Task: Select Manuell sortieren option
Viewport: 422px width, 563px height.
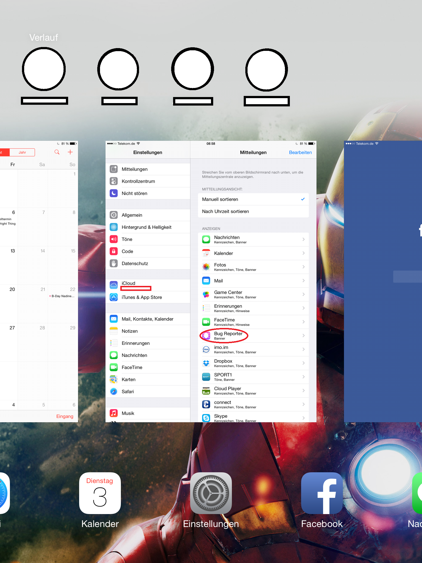Action: tap(253, 199)
